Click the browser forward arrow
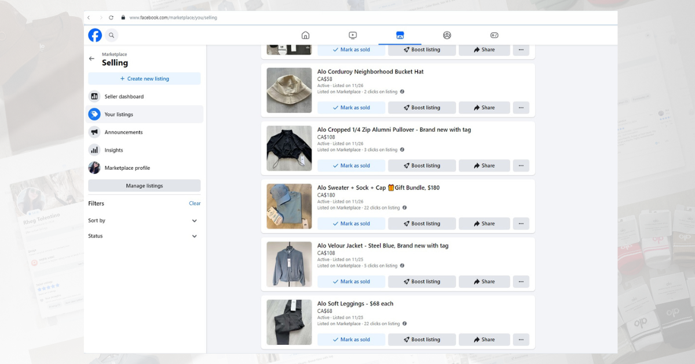Image resolution: width=695 pixels, height=364 pixels. pos(100,17)
